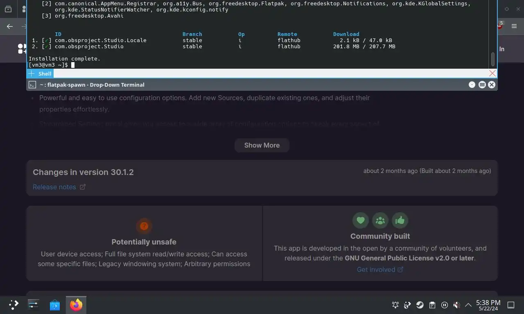The width and height of the screenshot is (524, 314).
Task: Click the orange Potentially unsafe question icon
Action: [x=144, y=226]
